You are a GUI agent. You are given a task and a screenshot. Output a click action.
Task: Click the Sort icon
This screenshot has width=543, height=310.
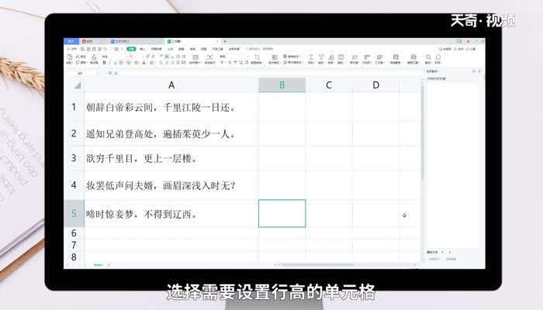coord(331,57)
